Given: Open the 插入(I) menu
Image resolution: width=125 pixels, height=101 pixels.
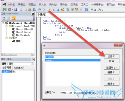Looking at the screenshot, I should click(x=42, y=4).
